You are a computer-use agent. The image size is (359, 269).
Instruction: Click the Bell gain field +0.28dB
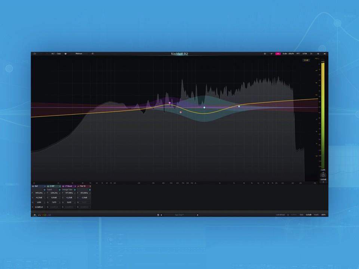click(x=39, y=198)
